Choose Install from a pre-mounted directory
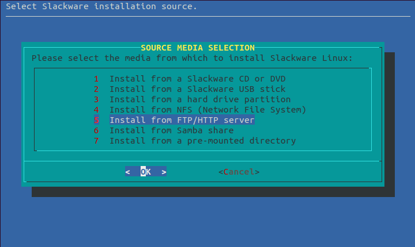415x247 pixels. (x=202, y=141)
